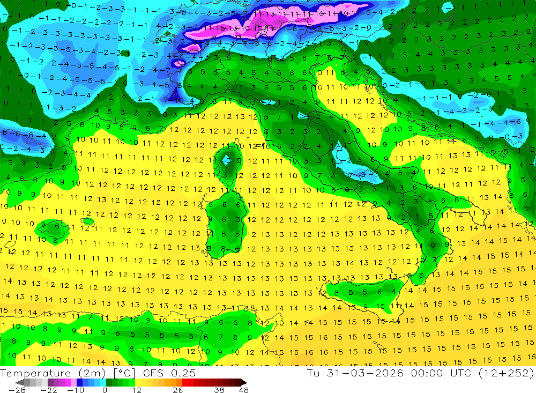The image size is (536, 393).
Task: Click the first yellow segment after green
Action: [138, 382]
